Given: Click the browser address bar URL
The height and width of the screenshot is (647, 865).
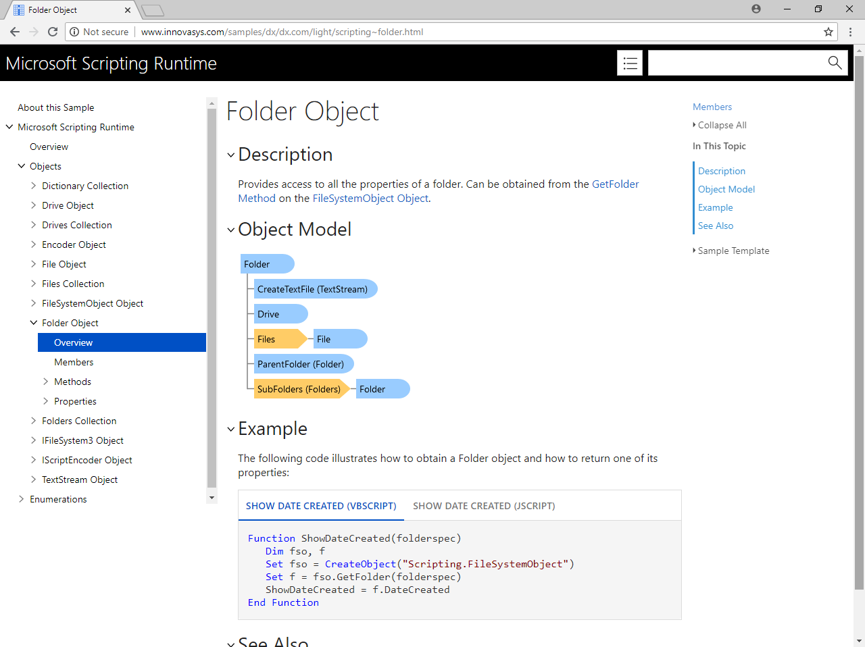Looking at the screenshot, I should pos(282,32).
